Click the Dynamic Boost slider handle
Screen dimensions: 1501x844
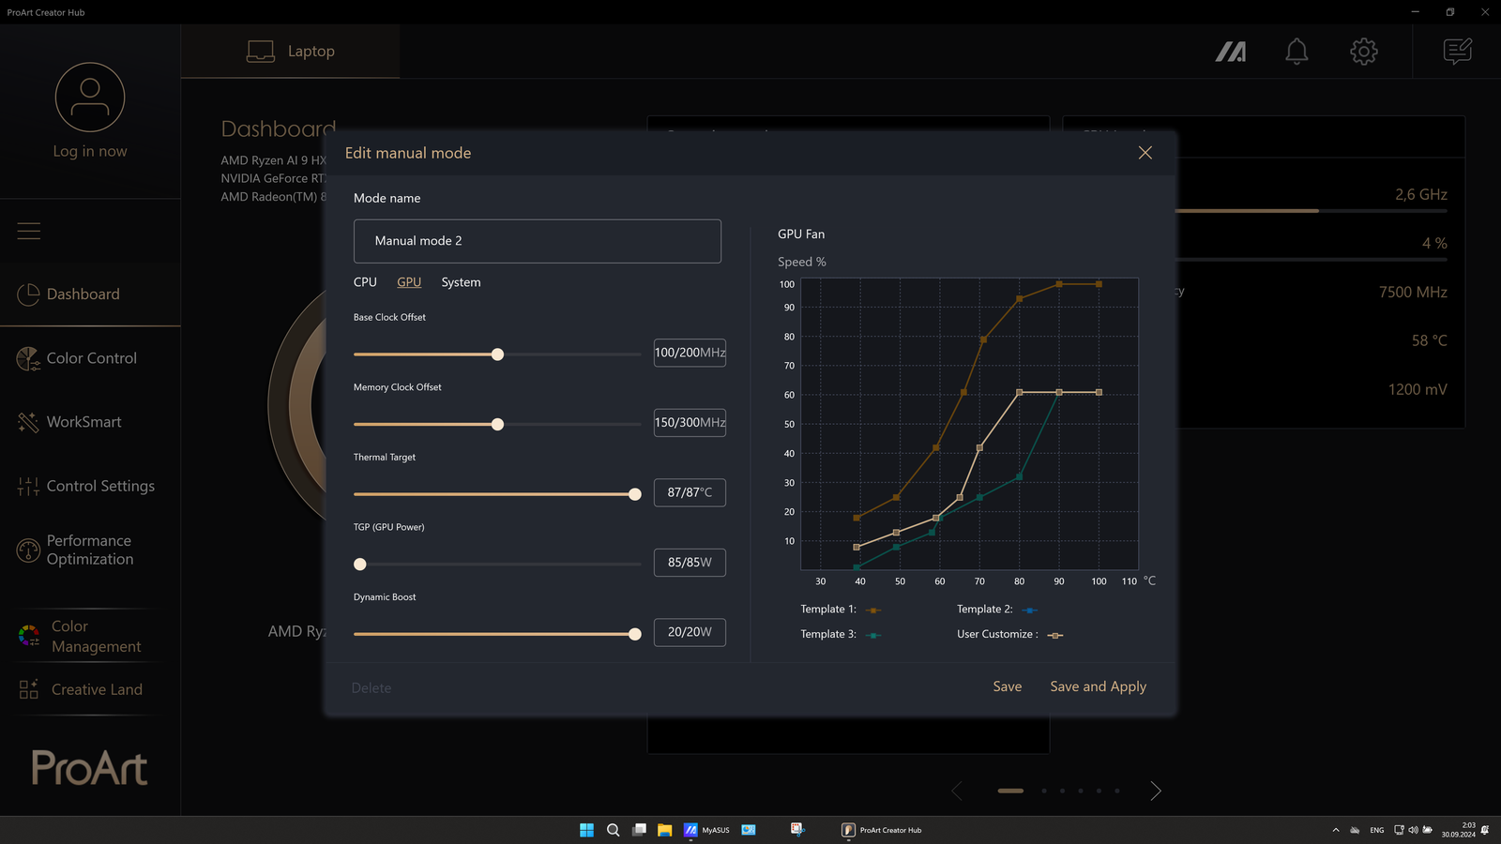[635, 635]
